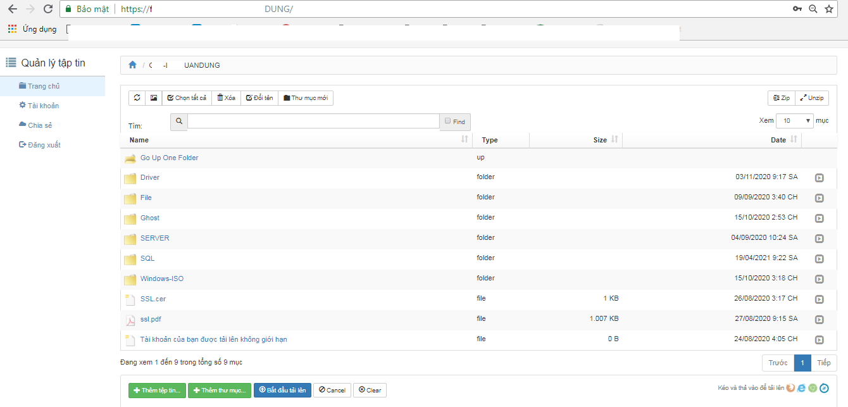Click into the Tìm search text field
This screenshot has height=407, width=848.
[x=313, y=122]
